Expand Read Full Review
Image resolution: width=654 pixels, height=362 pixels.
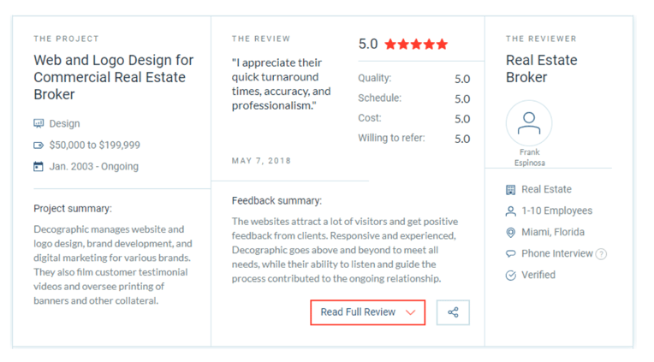pyautogui.click(x=368, y=312)
